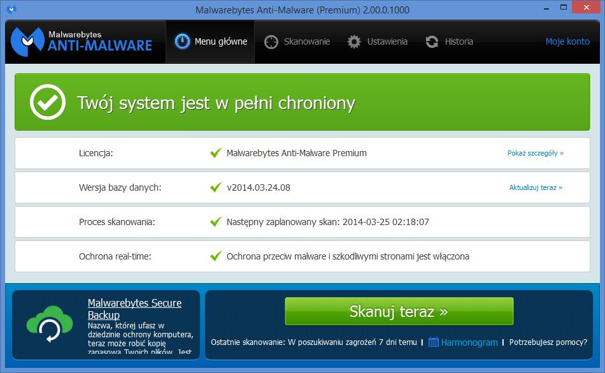Click the app icon in the title bar
This screenshot has height=373, width=605.
[x=11, y=10]
